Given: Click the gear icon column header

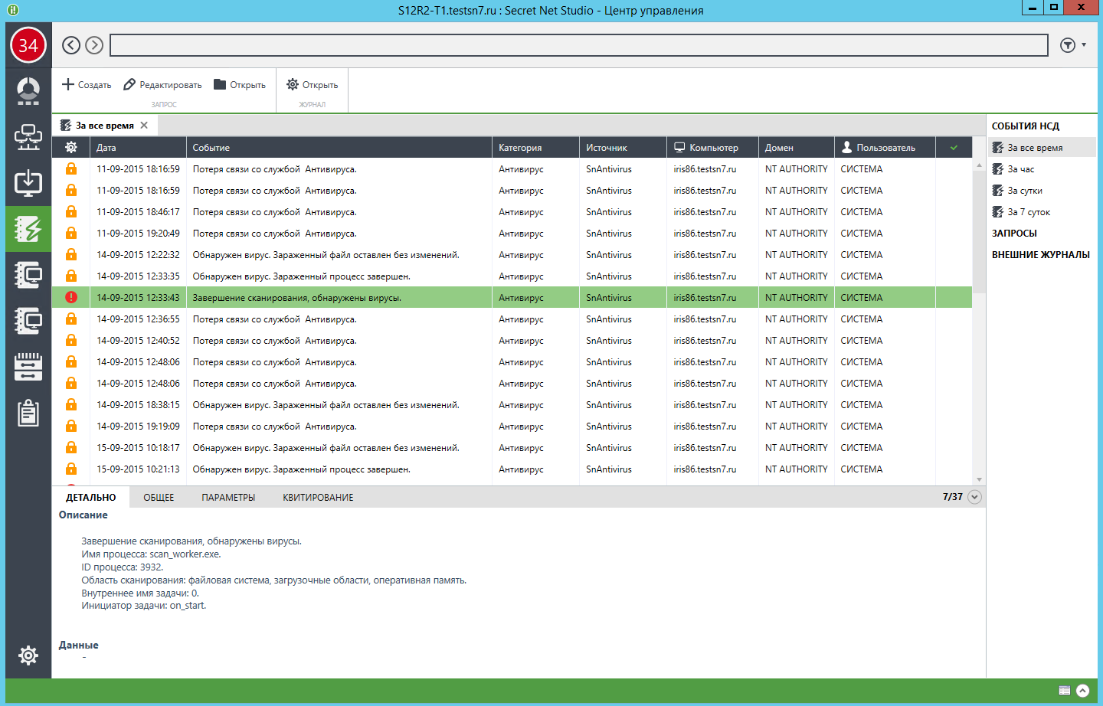Looking at the screenshot, I should 70,148.
